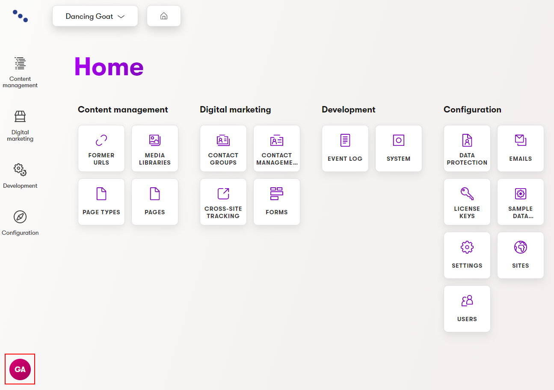
Task: Click the home button in top bar
Action: coord(164,16)
